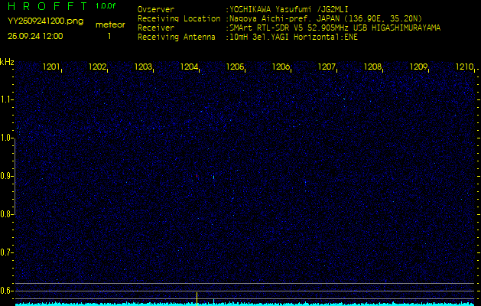Screen dimensions: 481x306
Task: Click the 1207 time marker
Action: pos(327,67)
